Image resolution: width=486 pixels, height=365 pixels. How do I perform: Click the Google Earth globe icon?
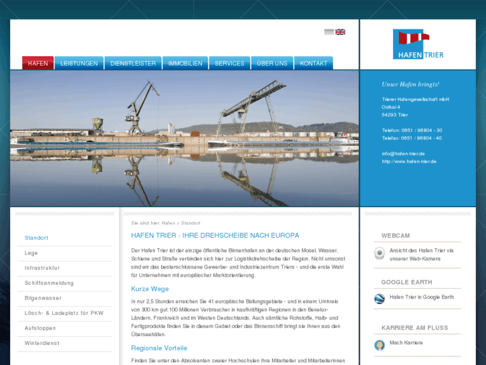coord(380,299)
